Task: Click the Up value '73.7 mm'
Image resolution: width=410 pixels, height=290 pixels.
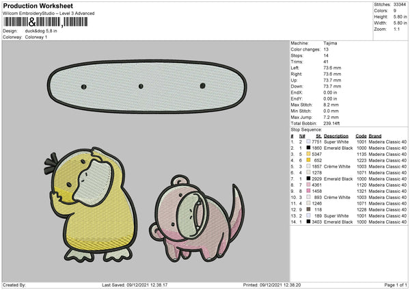Action: tap(332, 80)
